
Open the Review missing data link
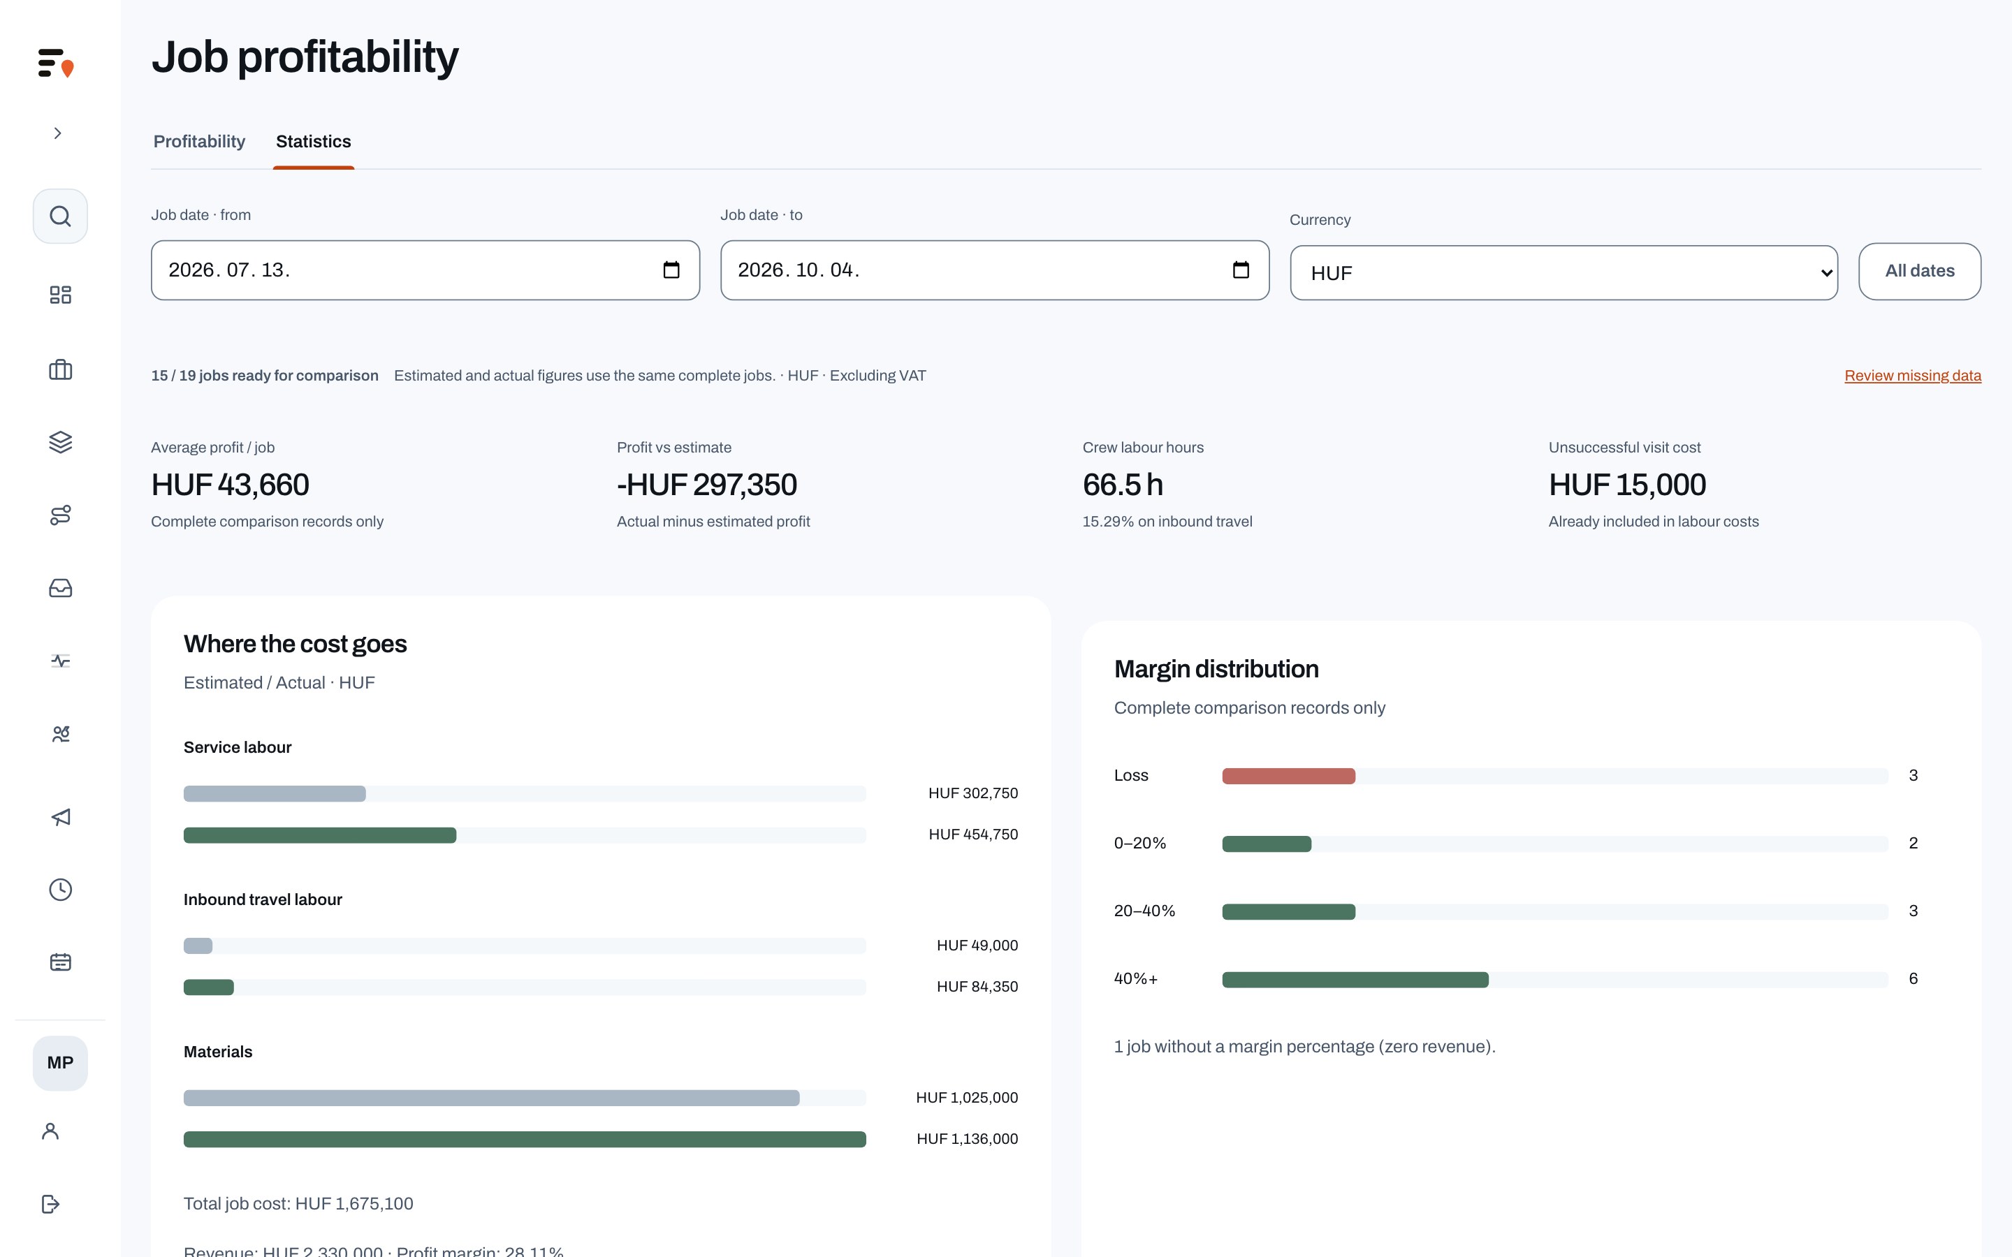point(1912,376)
